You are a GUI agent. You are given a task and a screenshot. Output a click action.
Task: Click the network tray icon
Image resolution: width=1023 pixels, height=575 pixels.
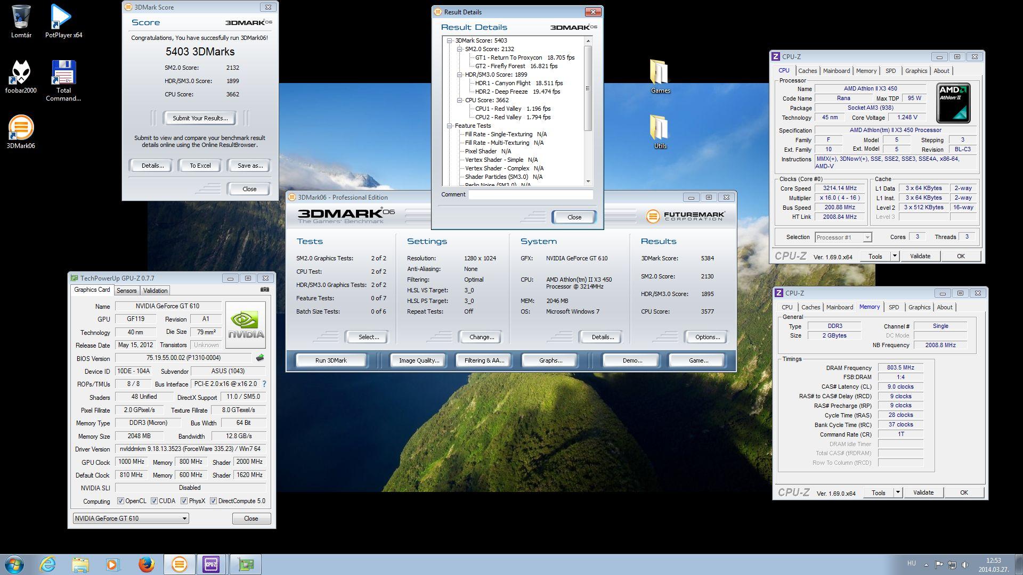[952, 565]
